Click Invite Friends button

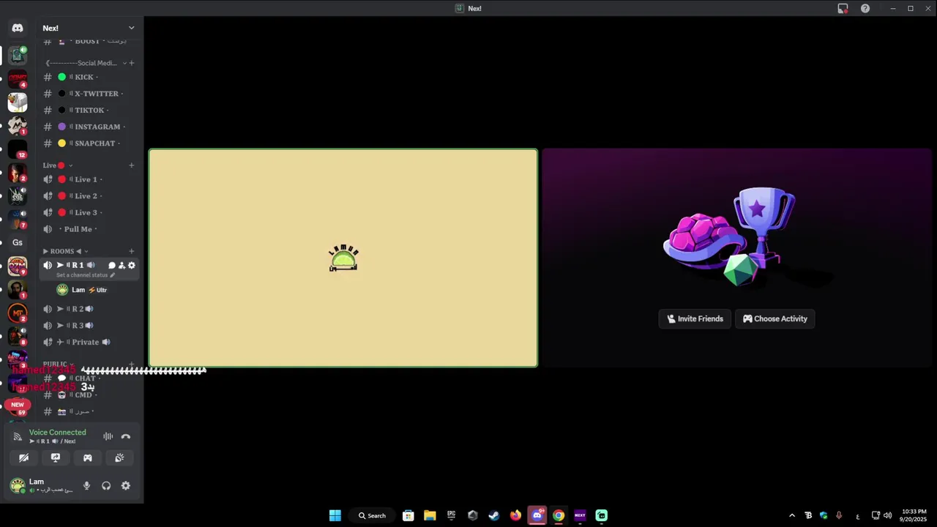(x=695, y=318)
